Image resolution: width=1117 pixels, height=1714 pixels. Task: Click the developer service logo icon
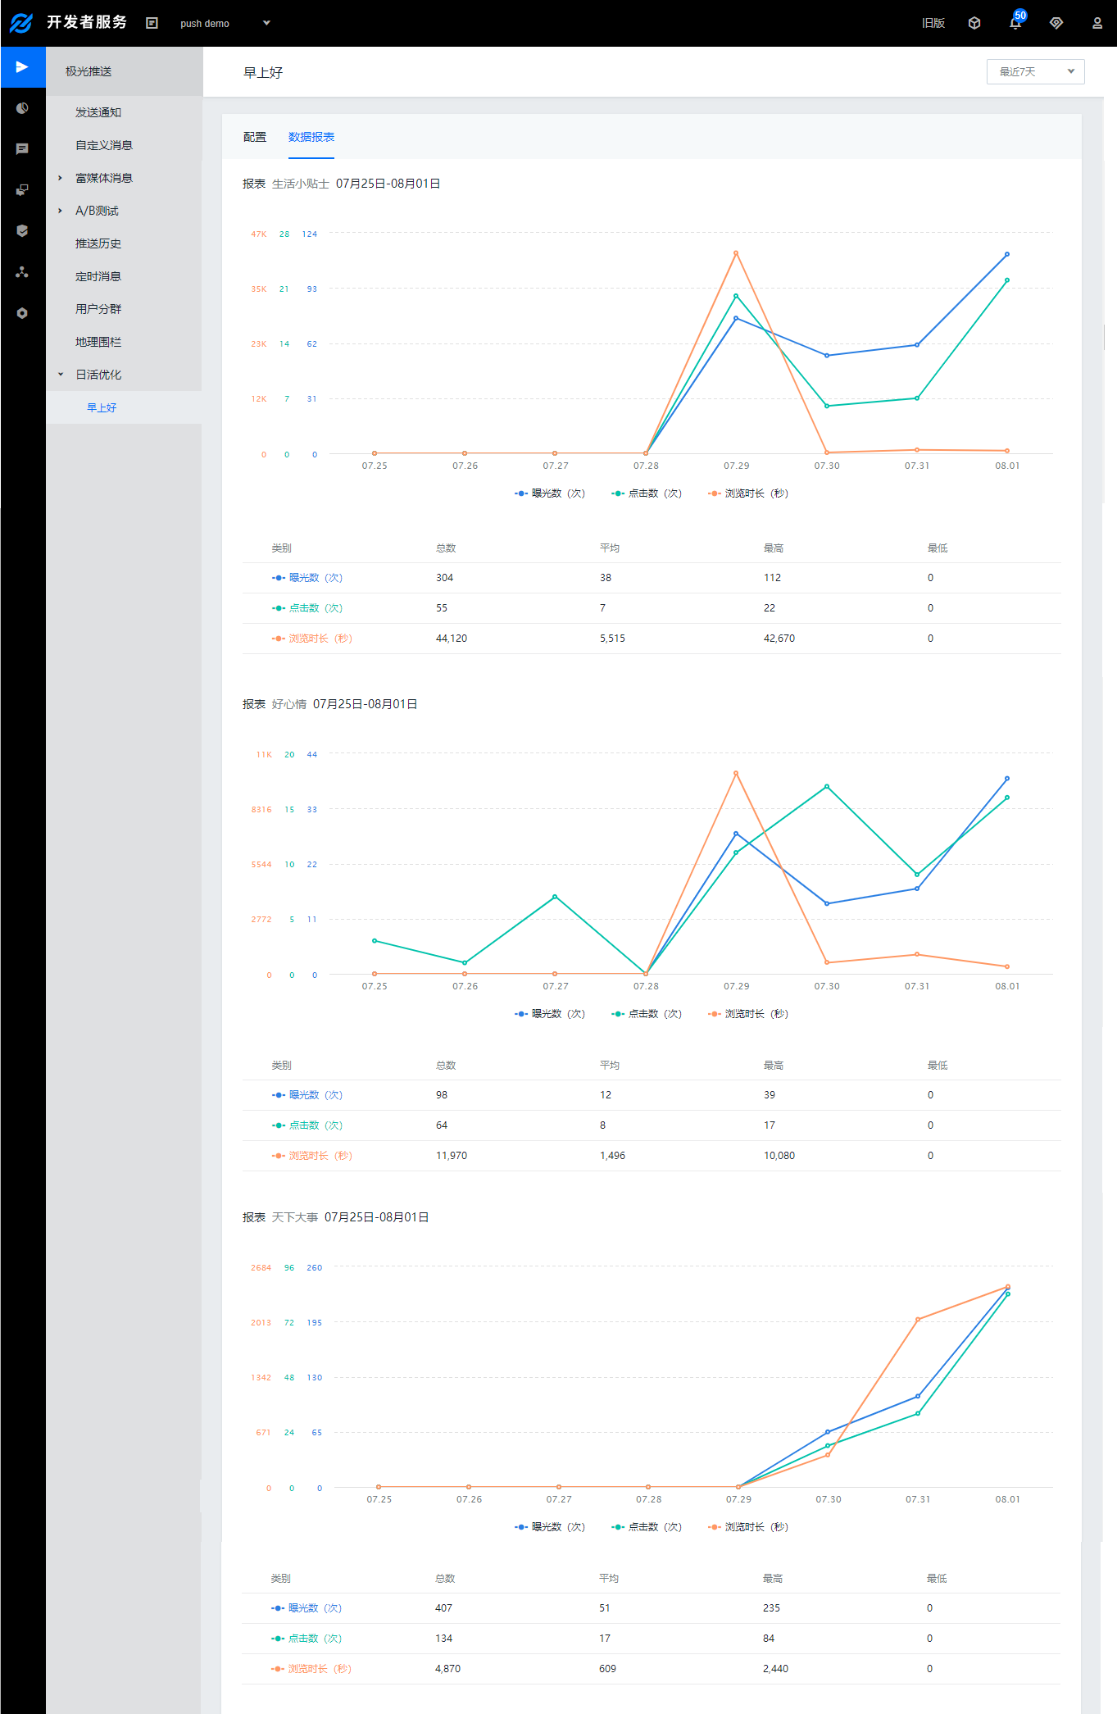pyautogui.click(x=21, y=23)
